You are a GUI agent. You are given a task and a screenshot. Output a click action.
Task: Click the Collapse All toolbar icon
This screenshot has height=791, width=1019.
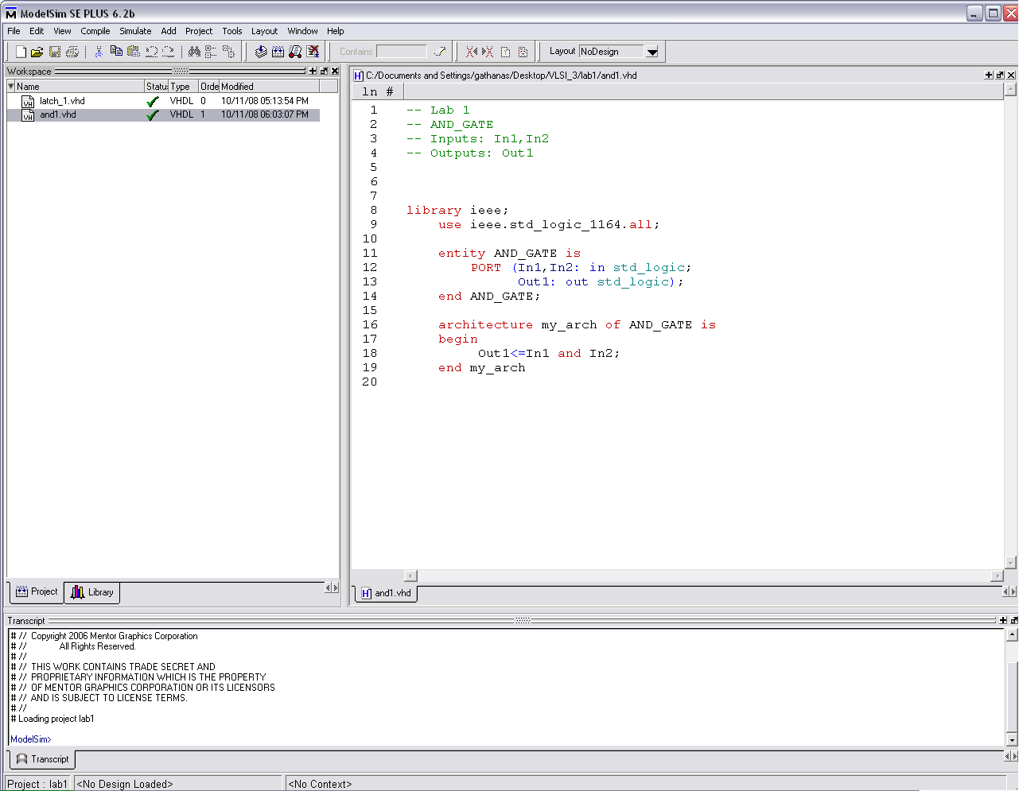point(211,52)
